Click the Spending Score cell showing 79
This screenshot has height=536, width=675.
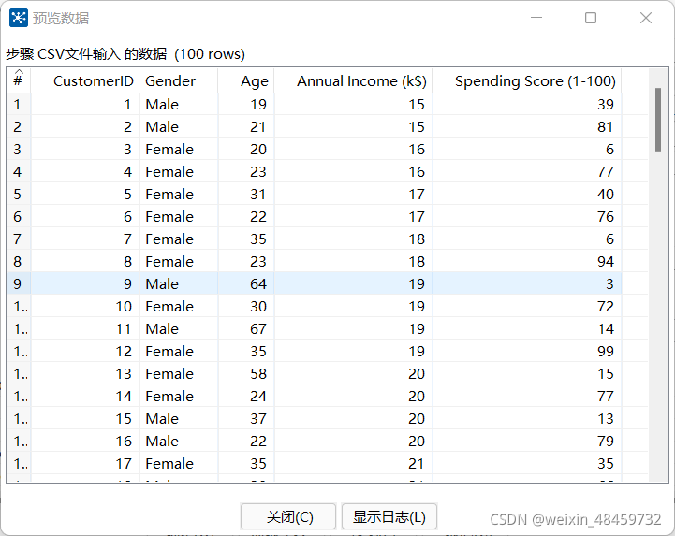pos(527,442)
